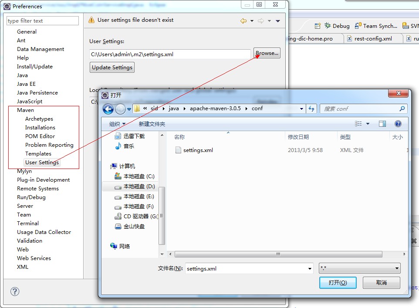Click the back arrow in Open dialog
Screen dimensions: 419x308
[108, 109]
